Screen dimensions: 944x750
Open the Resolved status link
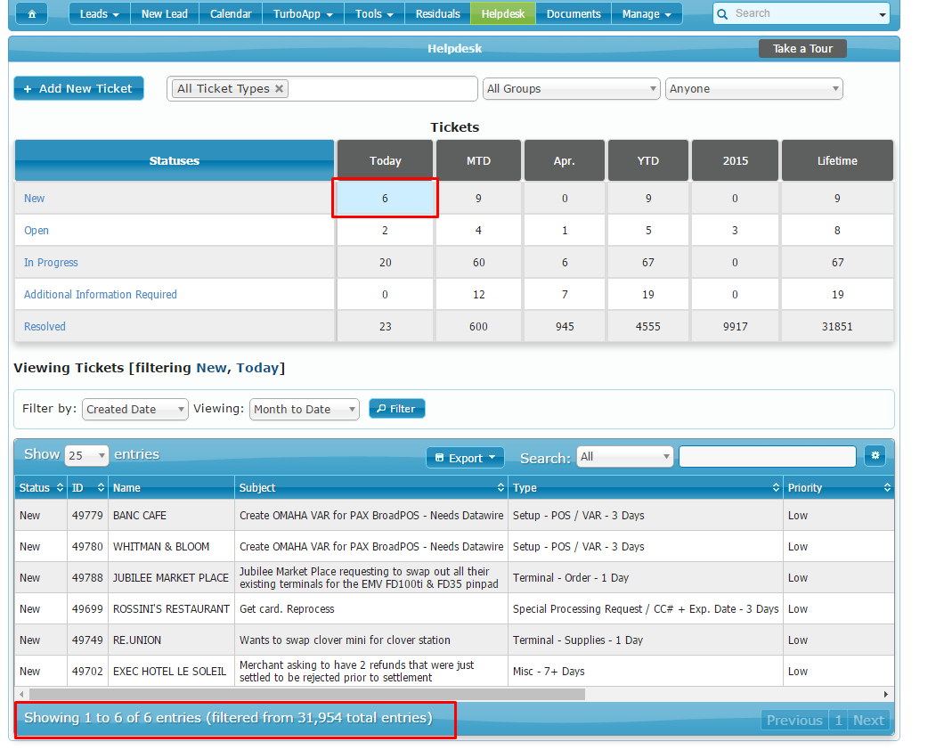(x=45, y=327)
